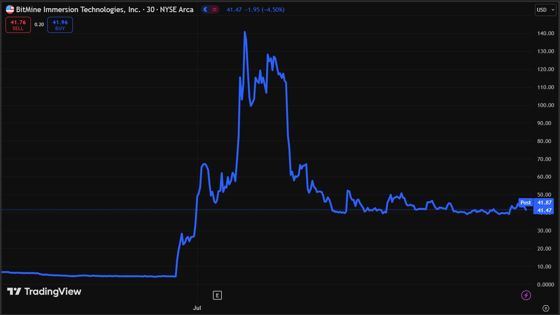560x315 pixels.
Task: Click the 0.0000 price scale label
Action: pyautogui.click(x=545, y=285)
